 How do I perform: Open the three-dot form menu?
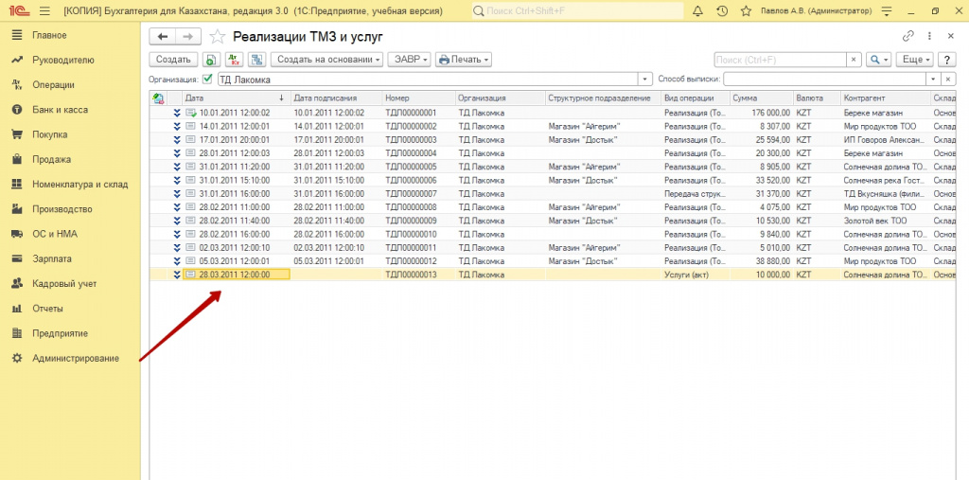click(929, 36)
